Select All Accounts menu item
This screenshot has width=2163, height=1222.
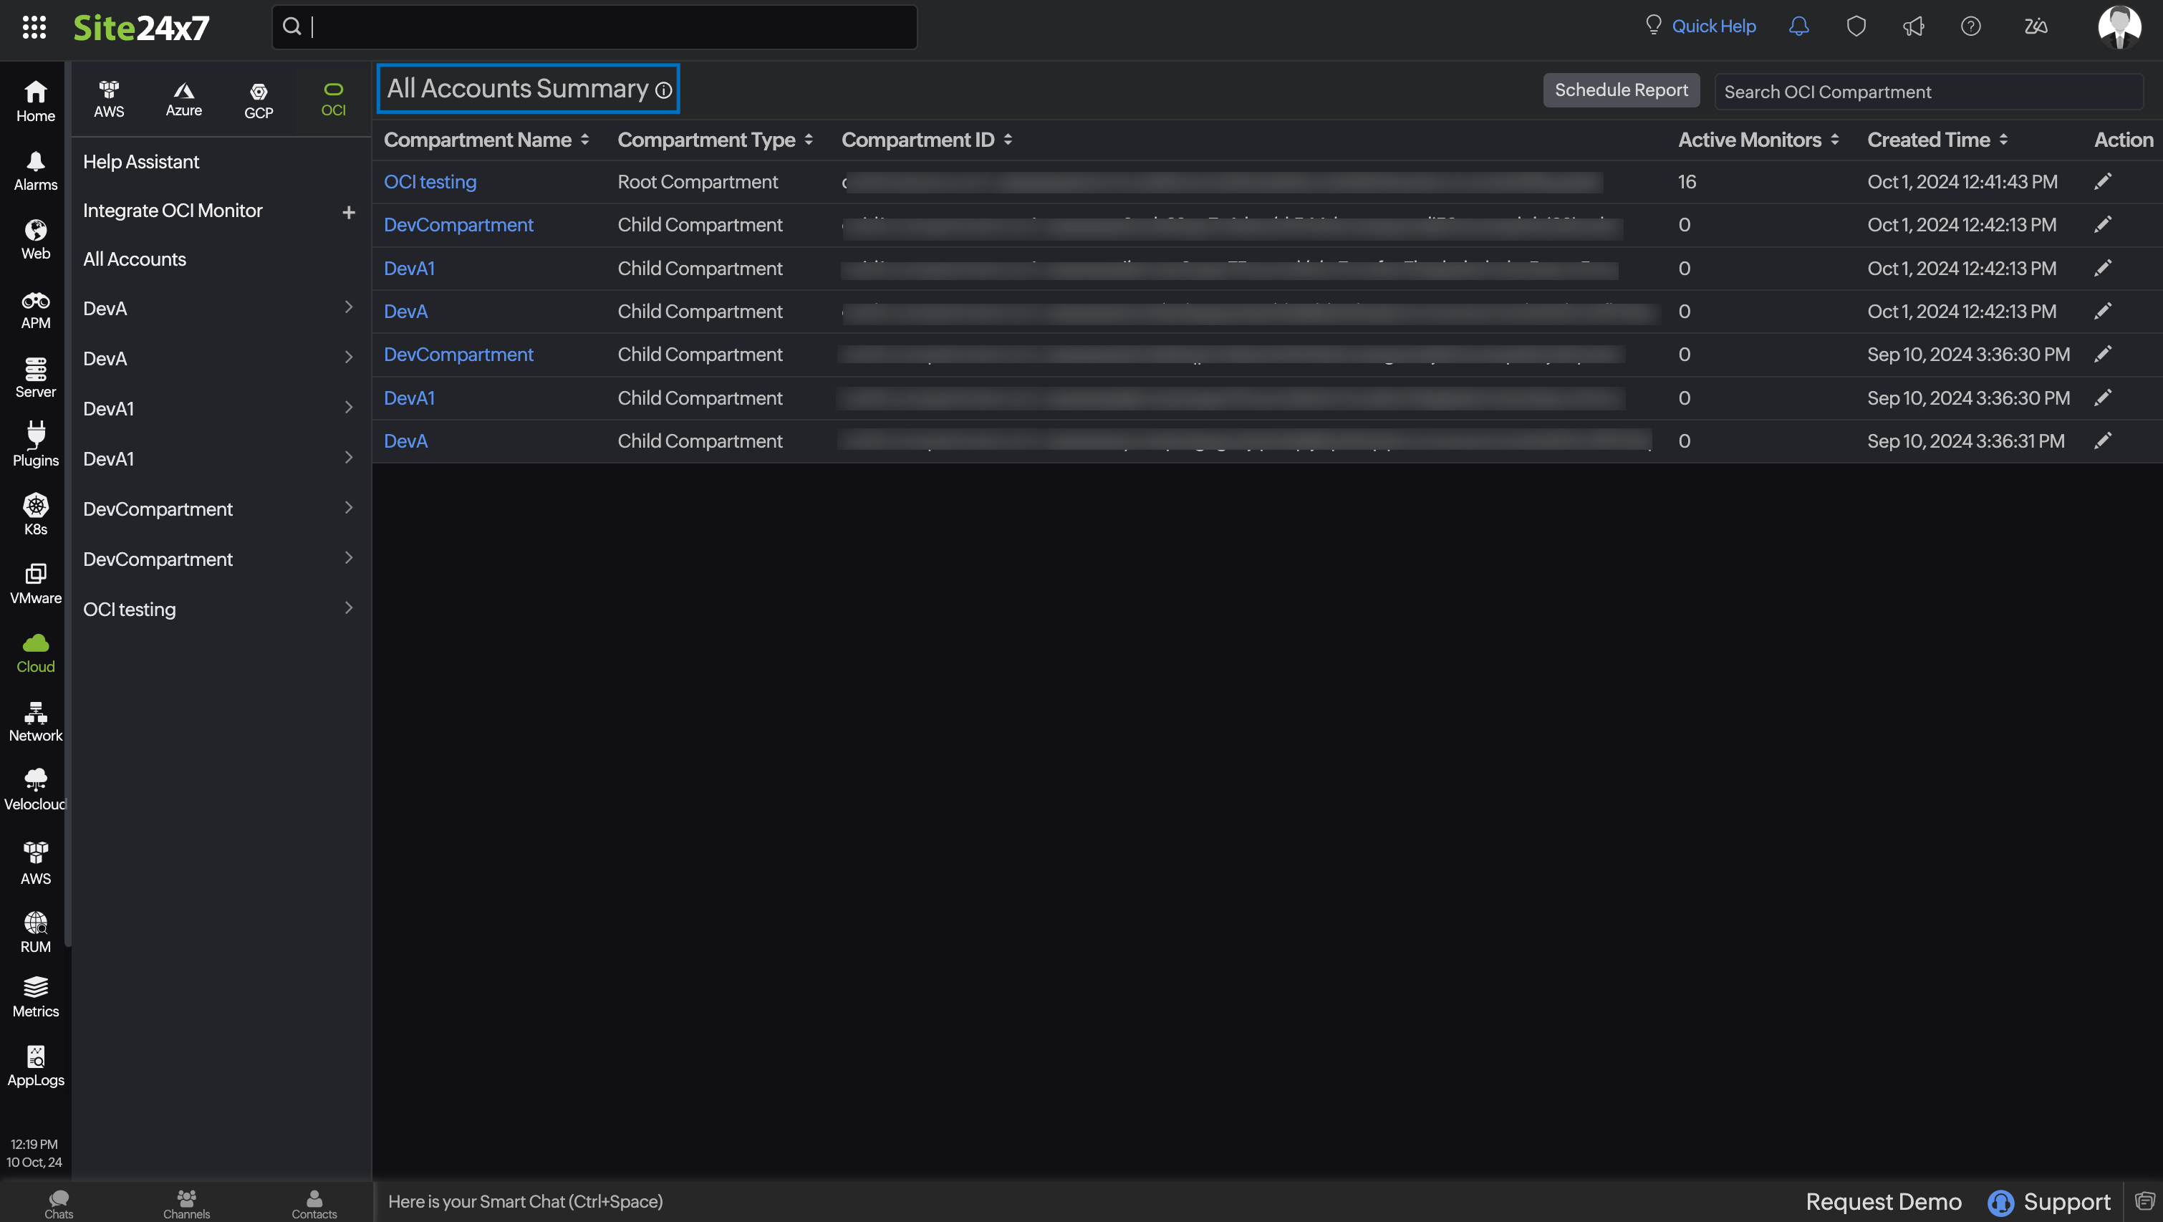point(134,260)
